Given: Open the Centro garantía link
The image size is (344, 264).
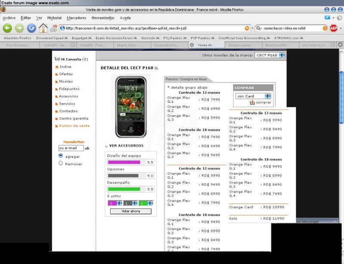Looking at the screenshot, I should [74, 118].
